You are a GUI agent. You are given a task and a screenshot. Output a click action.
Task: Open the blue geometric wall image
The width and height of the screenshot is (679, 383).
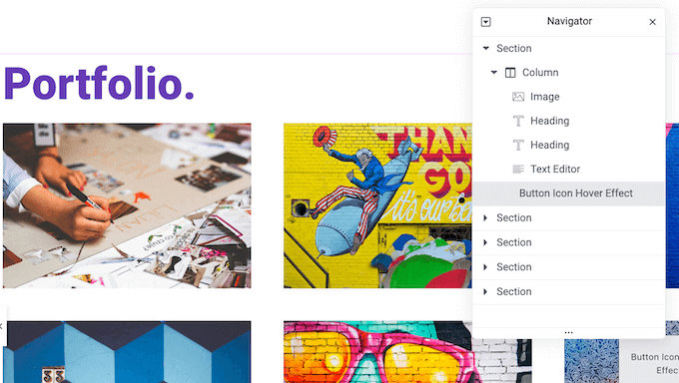pos(127,352)
